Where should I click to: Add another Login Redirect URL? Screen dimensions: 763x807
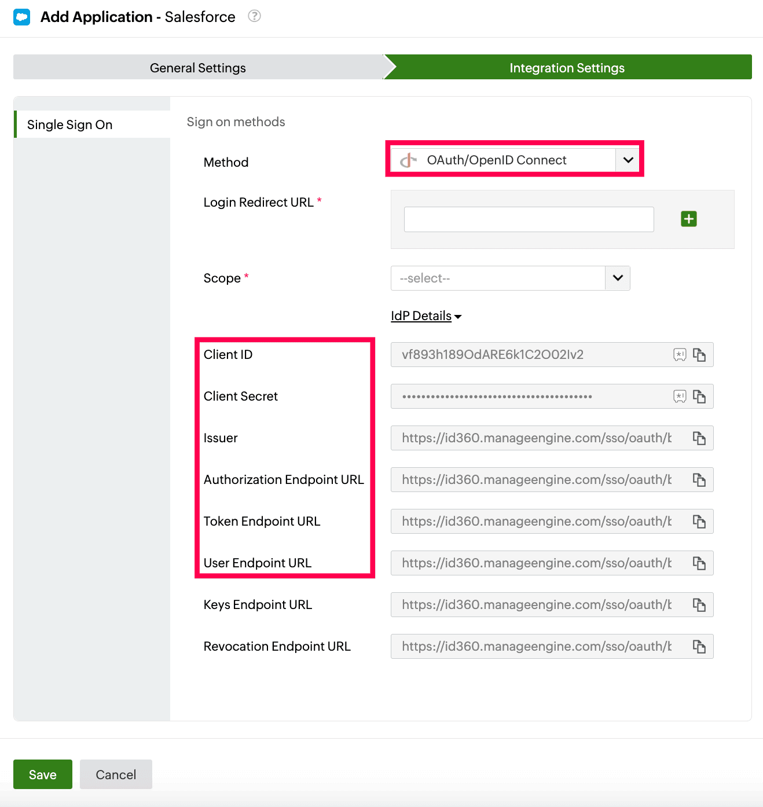pos(689,219)
